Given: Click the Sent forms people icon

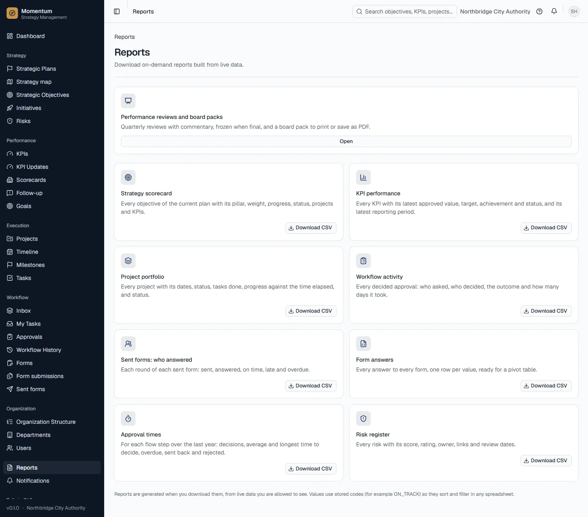Looking at the screenshot, I should point(128,344).
